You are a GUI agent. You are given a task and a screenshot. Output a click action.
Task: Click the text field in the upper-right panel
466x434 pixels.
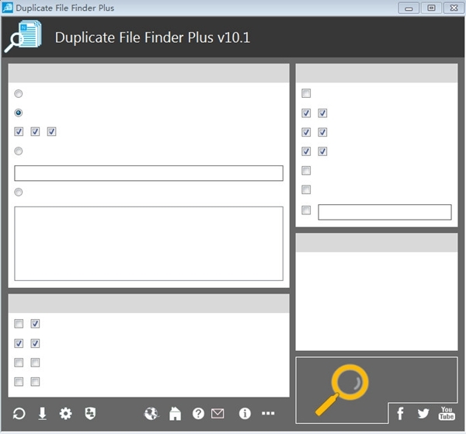point(385,212)
